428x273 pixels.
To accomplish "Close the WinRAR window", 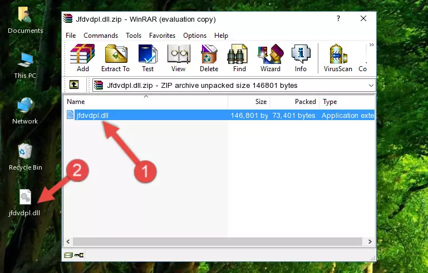I will pyautogui.click(x=363, y=18).
